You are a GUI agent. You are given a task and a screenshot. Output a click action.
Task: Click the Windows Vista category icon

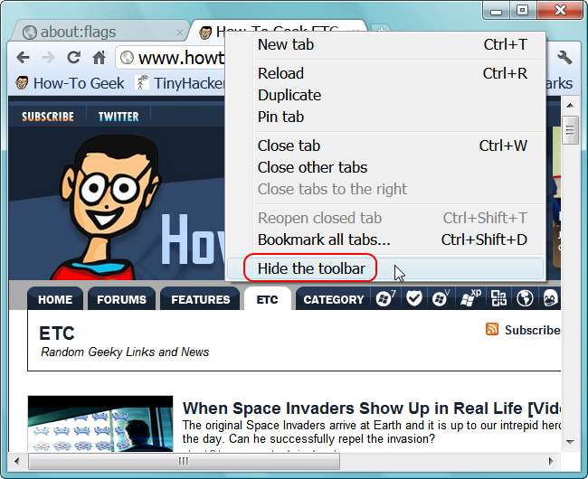441,298
